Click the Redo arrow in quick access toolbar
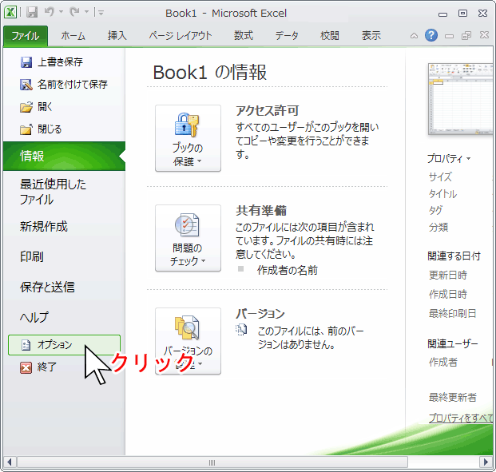Image resolution: width=496 pixels, height=472 pixels. pyautogui.click(x=75, y=12)
